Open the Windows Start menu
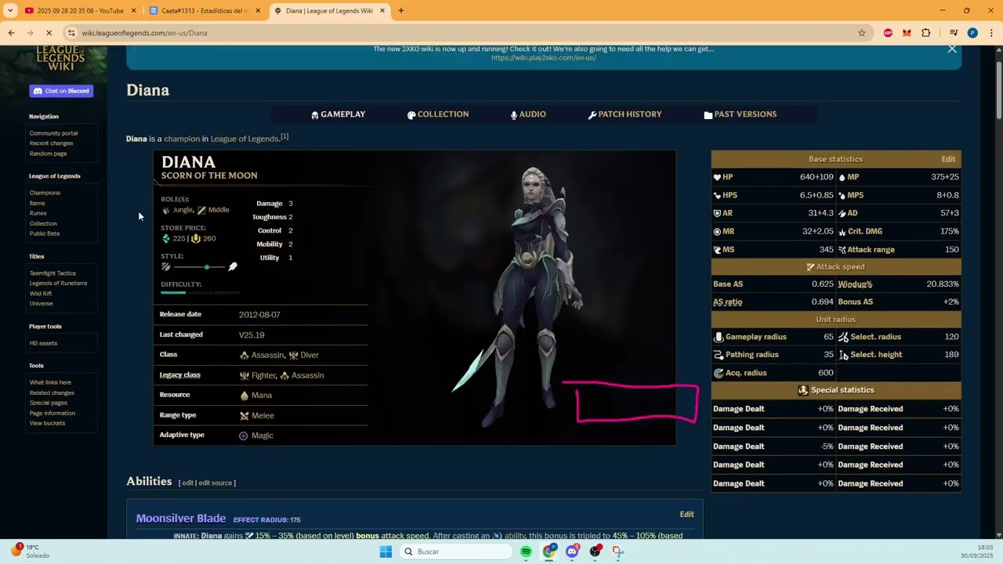This screenshot has width=1003, height=564. [386, 551]
